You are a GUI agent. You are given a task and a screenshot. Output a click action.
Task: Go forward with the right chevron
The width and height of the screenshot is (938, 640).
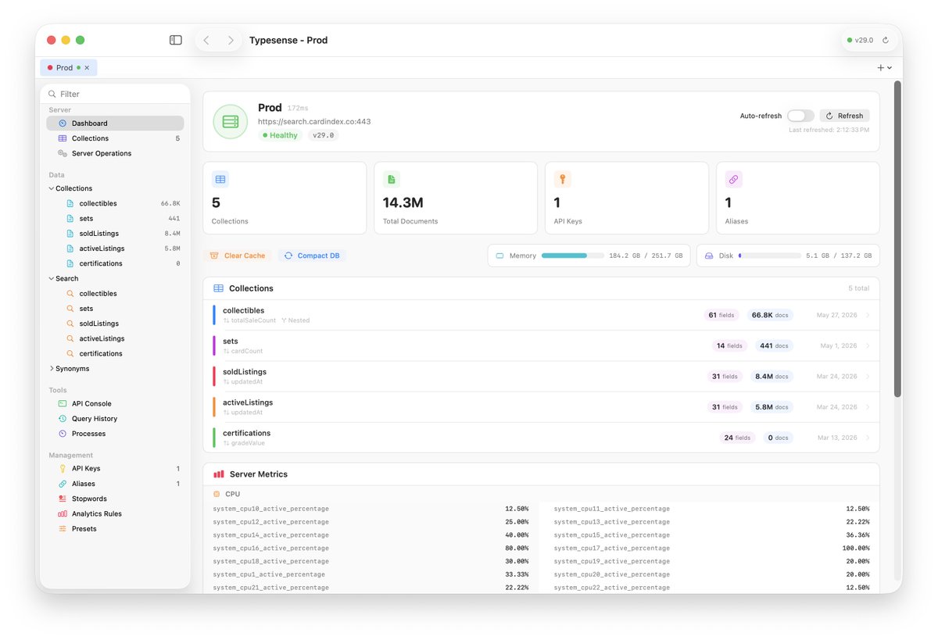click(230, 40)
